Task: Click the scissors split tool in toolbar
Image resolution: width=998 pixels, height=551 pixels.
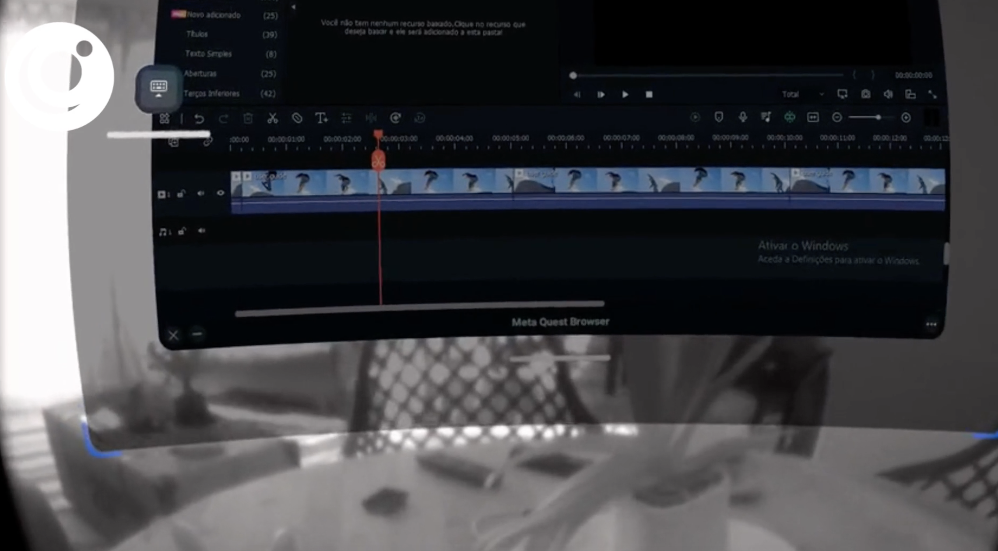Action: click(273, 118)
